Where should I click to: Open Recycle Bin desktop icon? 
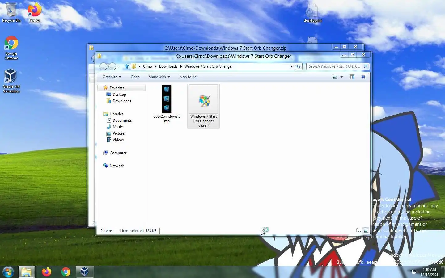[11, 12]
